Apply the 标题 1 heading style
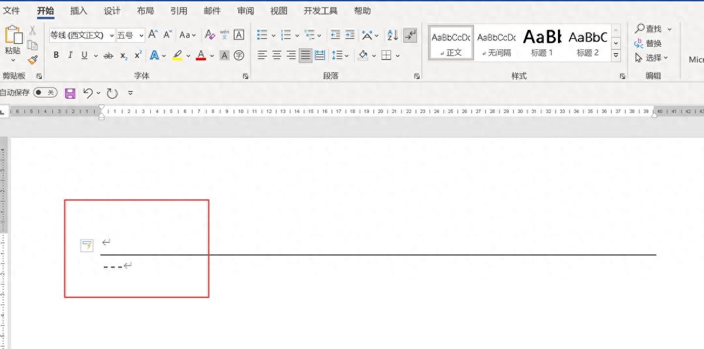This screenshot has width=704, height=349. [541, 43]
